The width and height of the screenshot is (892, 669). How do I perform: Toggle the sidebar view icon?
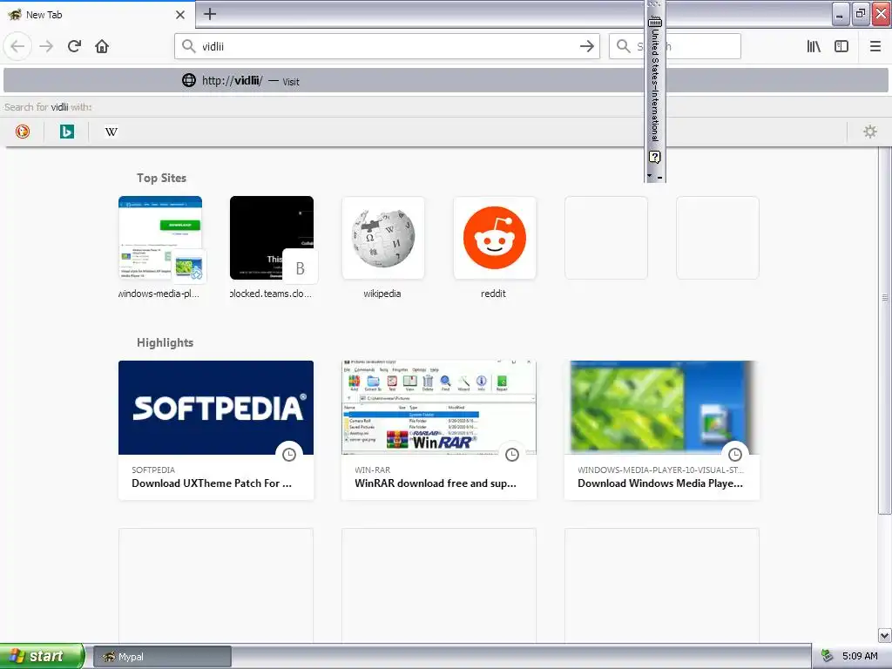pyautogui.click(x=841, y=46)
